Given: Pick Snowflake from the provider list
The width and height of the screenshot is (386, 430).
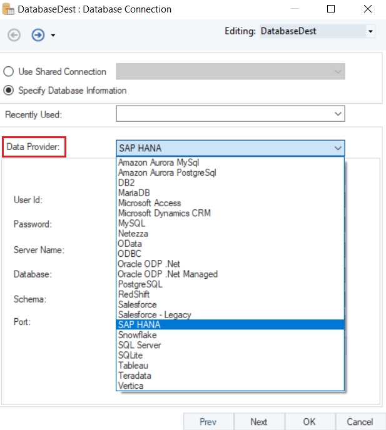Looking at the screenshot, I should 138,335.
